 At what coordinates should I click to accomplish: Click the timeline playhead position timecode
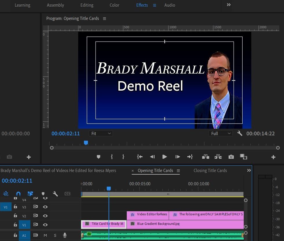(17, 181)
